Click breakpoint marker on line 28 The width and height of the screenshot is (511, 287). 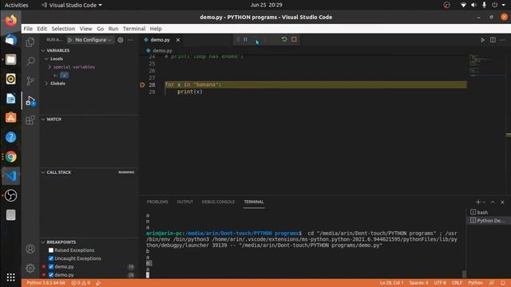(x=142, y=85)
